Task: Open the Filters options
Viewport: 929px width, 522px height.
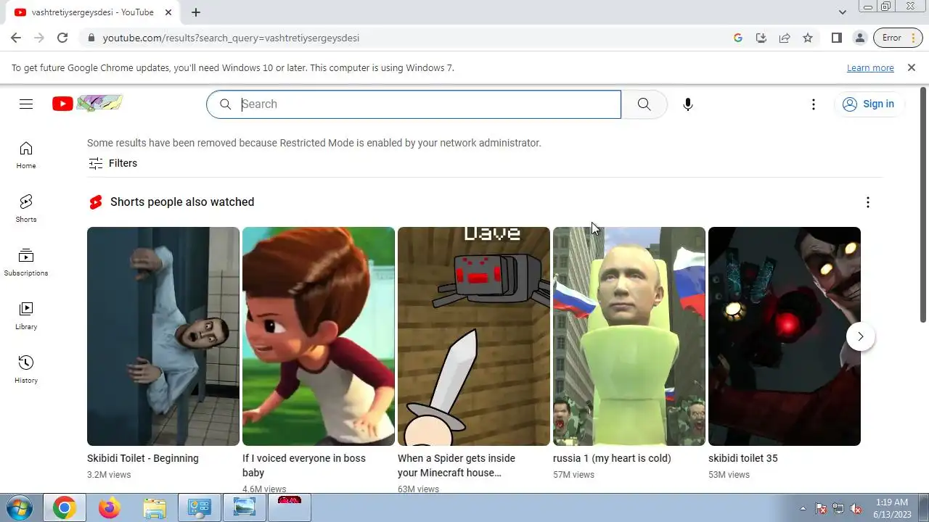Action: tap(112, 163)
